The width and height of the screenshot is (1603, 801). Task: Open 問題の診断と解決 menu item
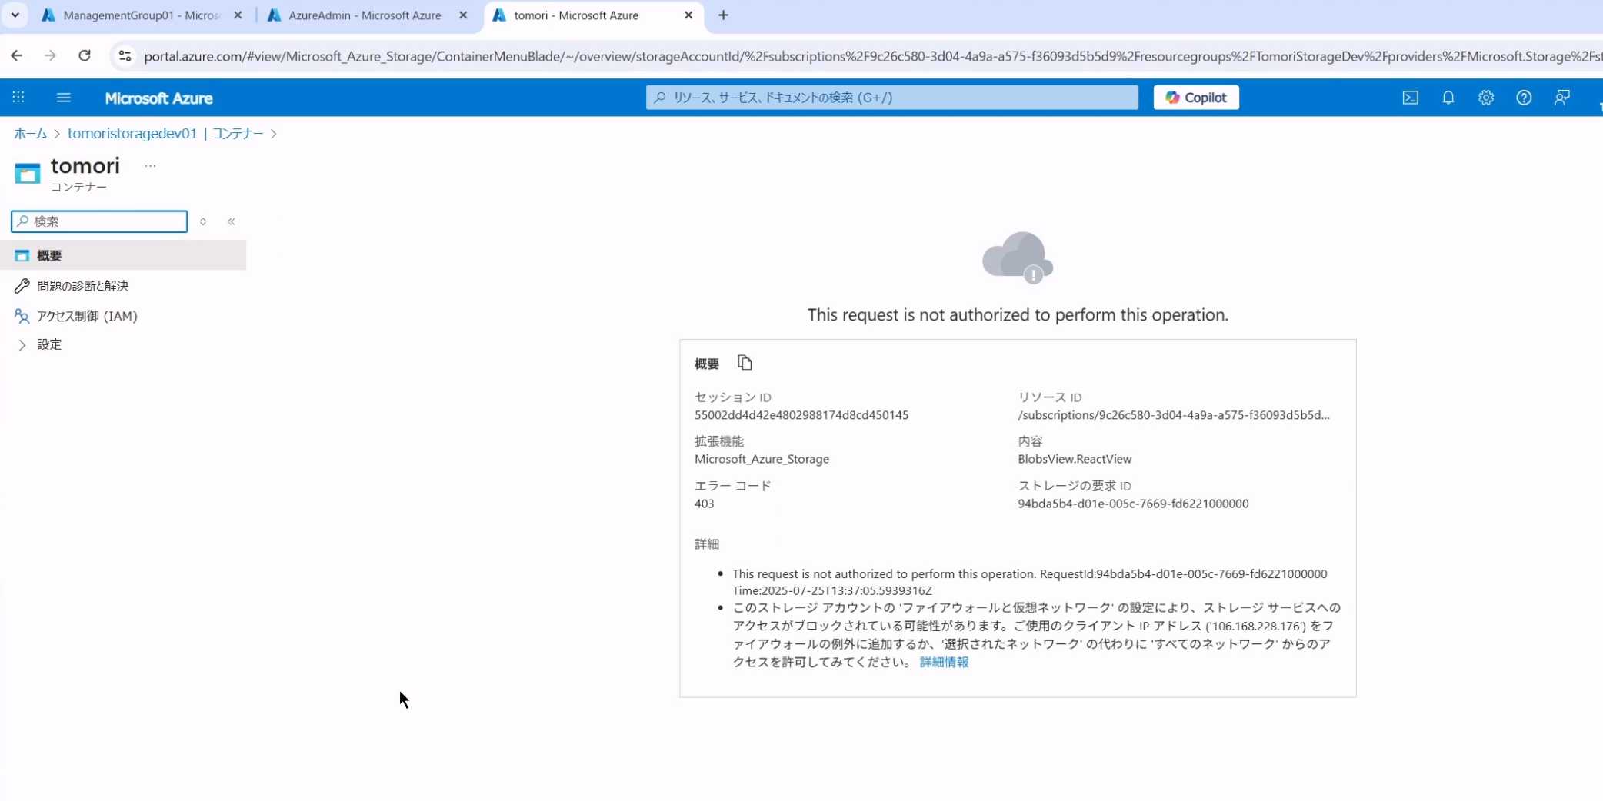[x=82, y=286]
